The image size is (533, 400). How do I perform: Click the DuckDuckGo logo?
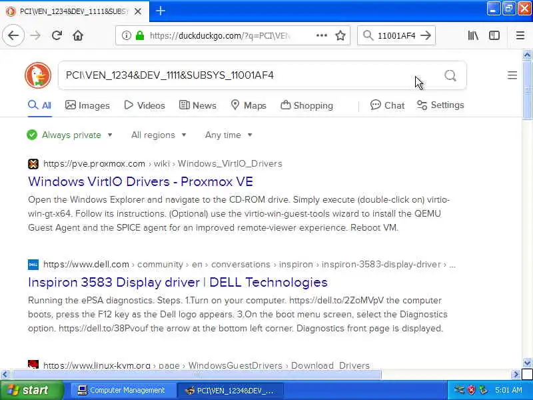click(38, 75)
